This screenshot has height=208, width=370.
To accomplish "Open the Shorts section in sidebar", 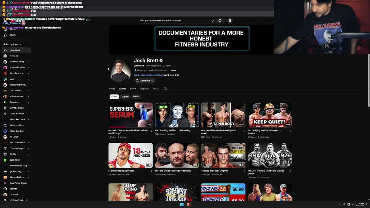I will [13, 35].
